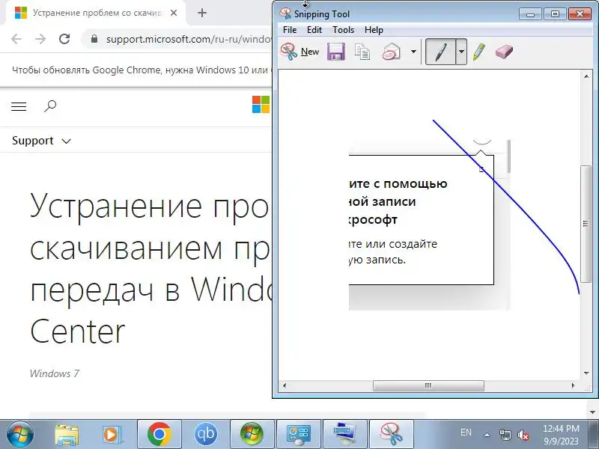Click Snipping Tool vertical scrollbar thumb
Viewport: 599px width, 449px height.
tap(586, 224)
